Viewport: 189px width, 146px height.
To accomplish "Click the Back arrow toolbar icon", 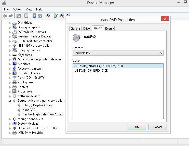I will point(5,16).
